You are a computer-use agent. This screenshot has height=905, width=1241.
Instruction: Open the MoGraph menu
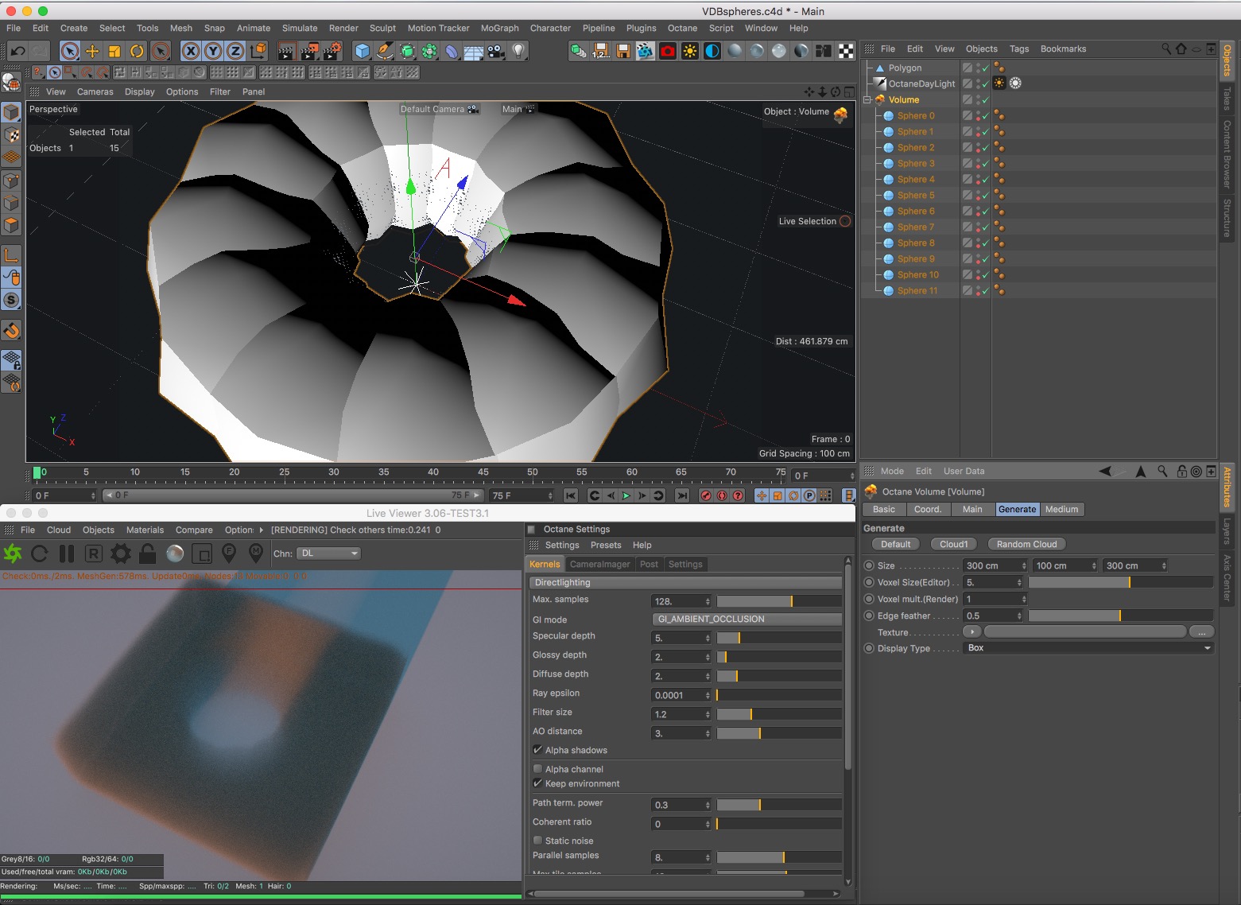tap(499, 28)
